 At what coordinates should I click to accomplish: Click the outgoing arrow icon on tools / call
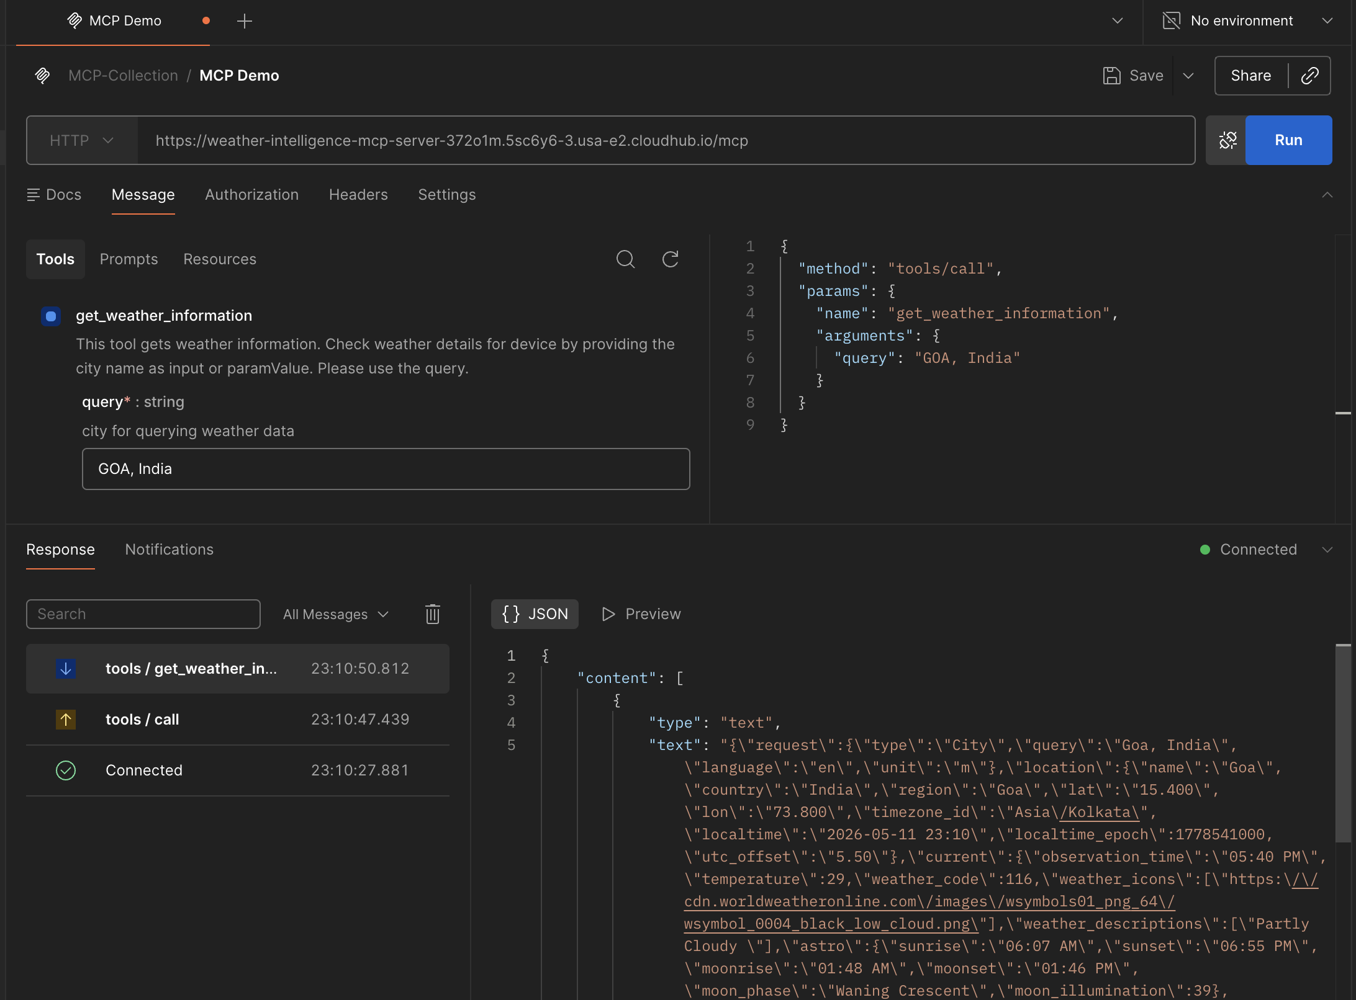click(66, 720)
